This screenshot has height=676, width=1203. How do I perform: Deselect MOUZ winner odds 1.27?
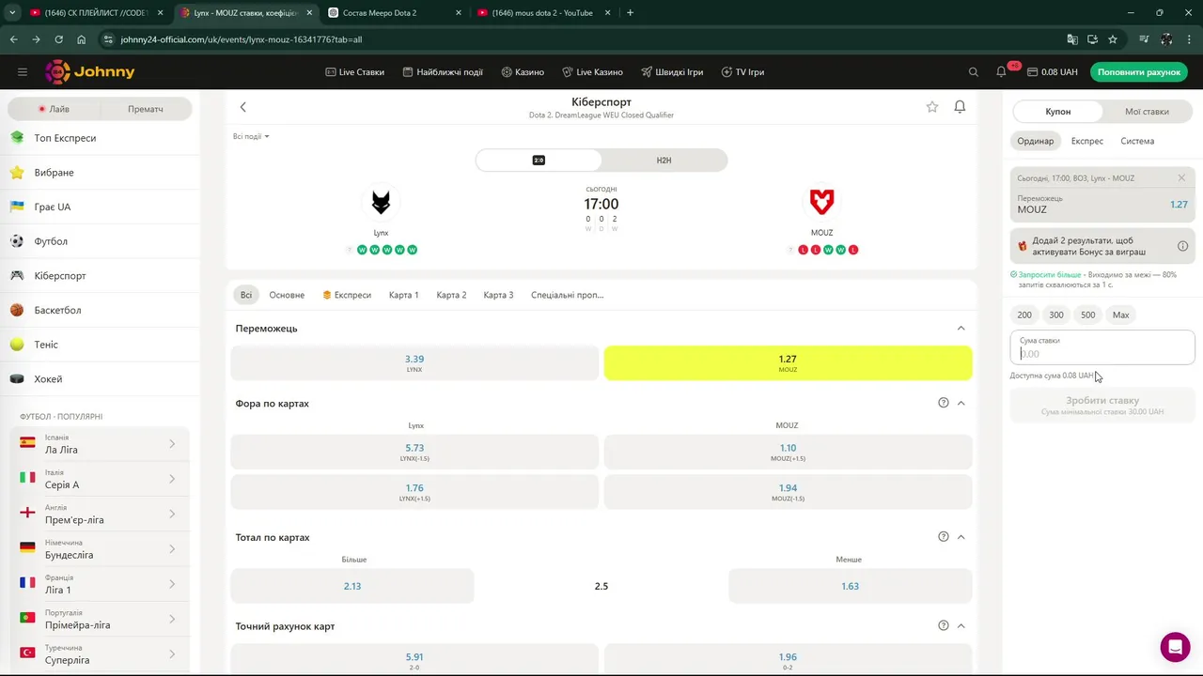click(788, 363)
